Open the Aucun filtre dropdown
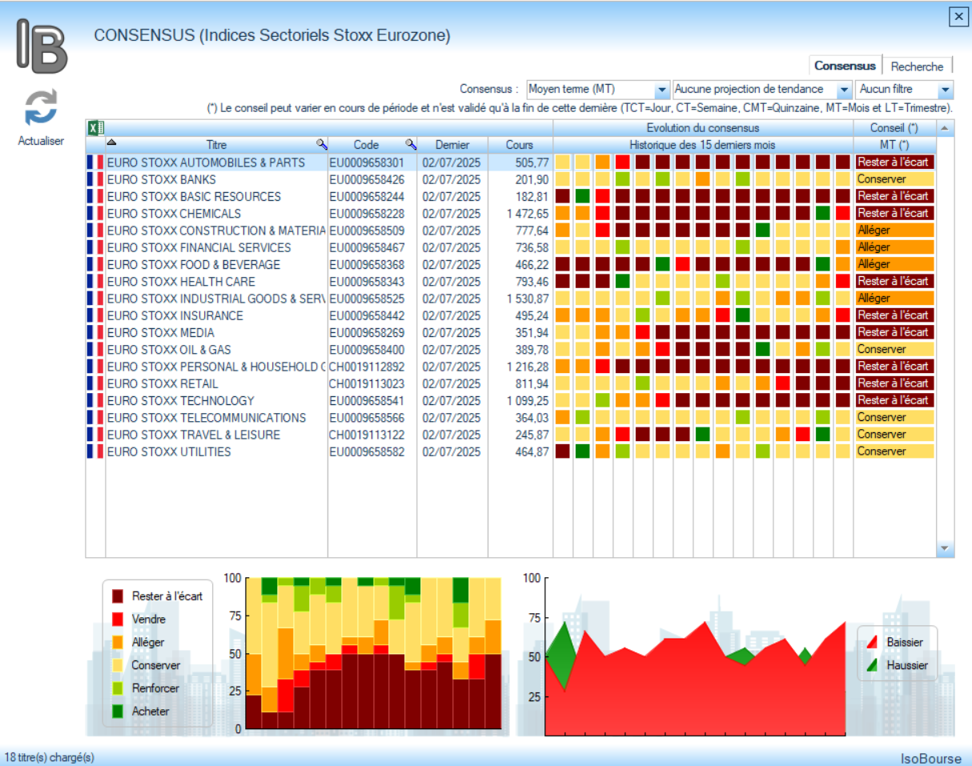This screenshot has height=766, width=972. click(x=905, y=89)
